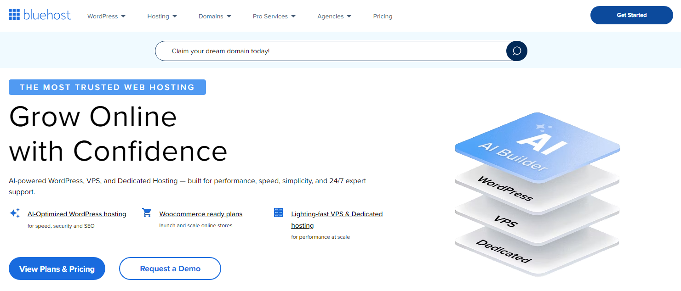Expand the WordPress dropdown menu
Screen dimensions: 681x291
pyautogui.click(x=106, y=16)
